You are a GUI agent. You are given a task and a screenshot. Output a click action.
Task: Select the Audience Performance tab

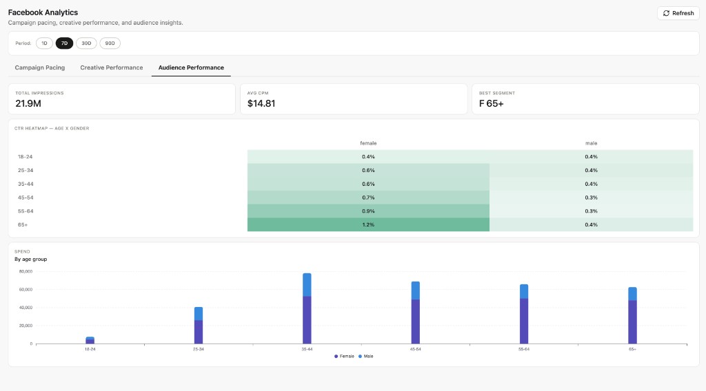(191, 67)
